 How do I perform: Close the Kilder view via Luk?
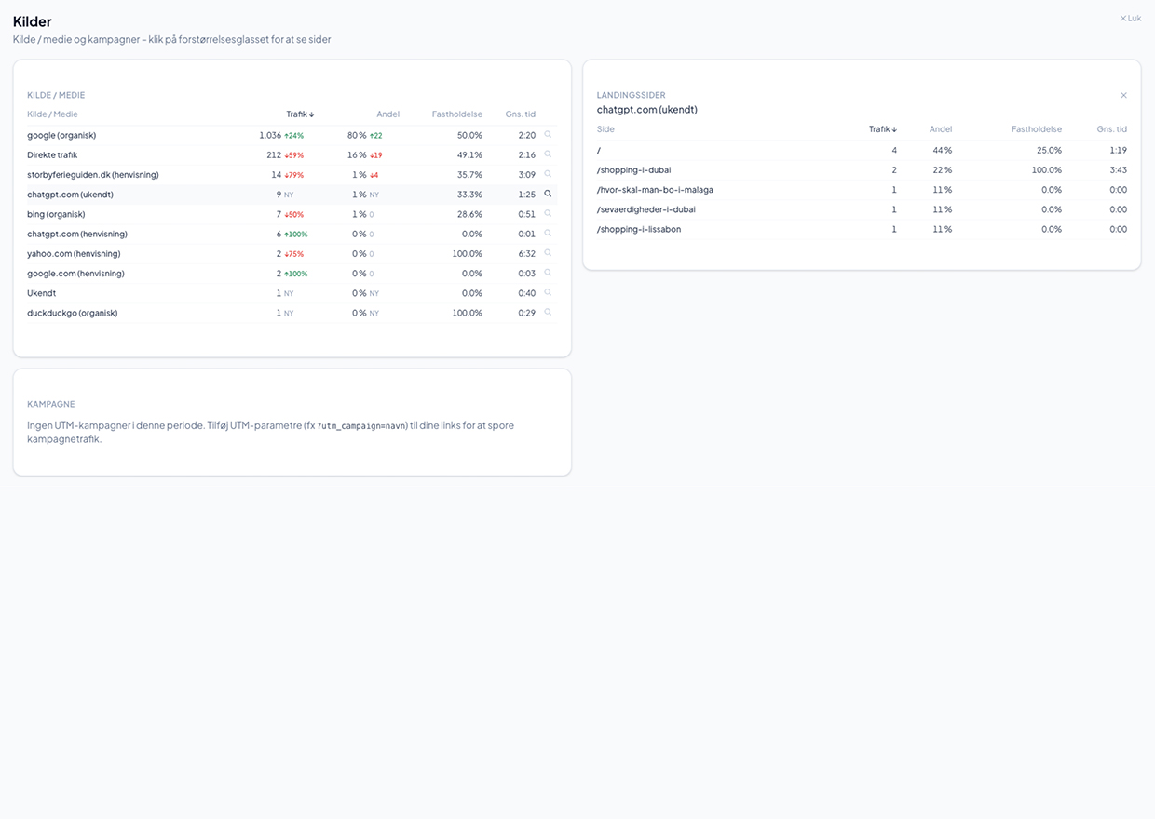coord(1130,18)
